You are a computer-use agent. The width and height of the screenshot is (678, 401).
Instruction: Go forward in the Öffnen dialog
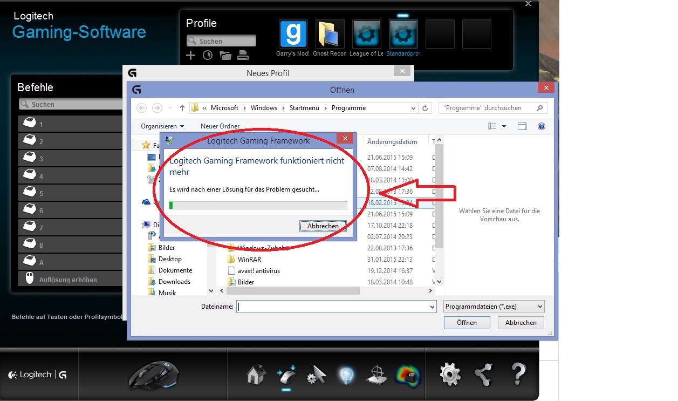(157, 108)
